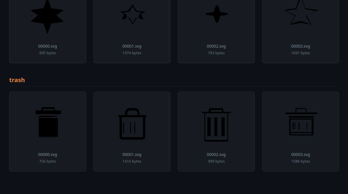The height and width of the screenshot is (194, 348).
Task: Click the trash can with three thick bars
Action: 216,125
